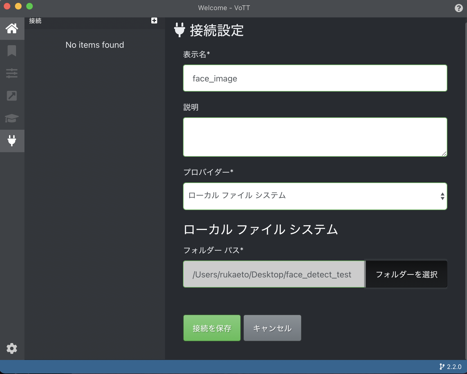Focus the face_image display name field

(315, 78)
